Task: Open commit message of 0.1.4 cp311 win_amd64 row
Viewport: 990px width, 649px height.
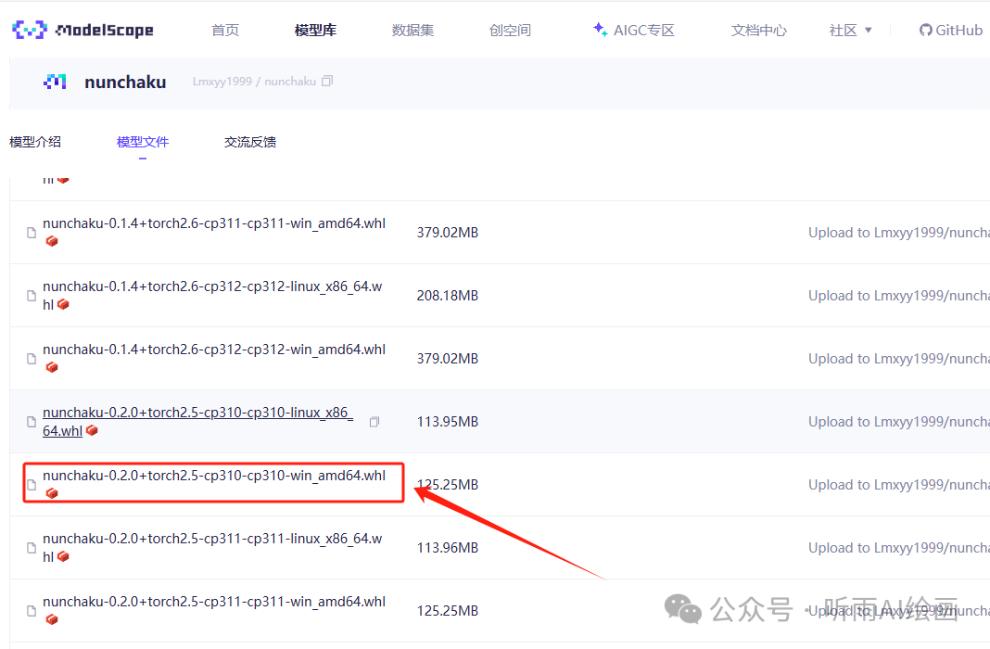Action: click(899, 233)
